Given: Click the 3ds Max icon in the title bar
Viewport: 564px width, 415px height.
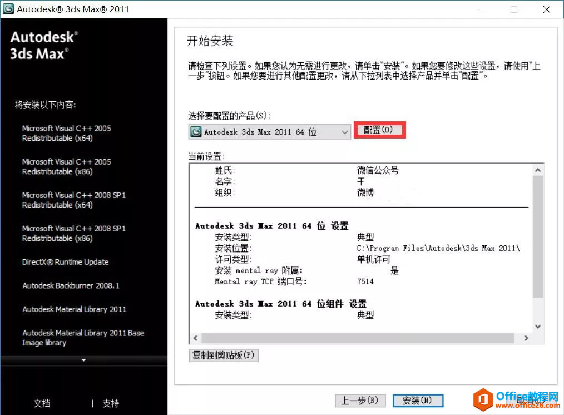Looking at the screenshot, I should [x=8, y=9].
